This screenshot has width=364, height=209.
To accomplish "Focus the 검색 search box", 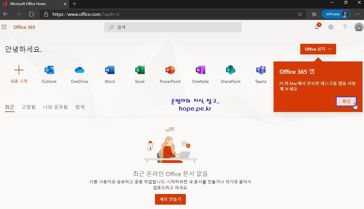I will tap(173, 27).
